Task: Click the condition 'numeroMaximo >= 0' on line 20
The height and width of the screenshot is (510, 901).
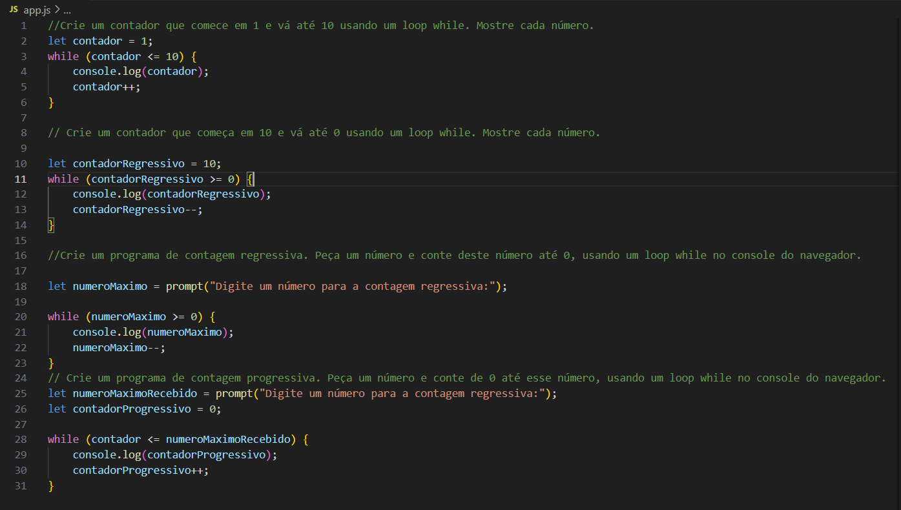Action: click(144, 317)
